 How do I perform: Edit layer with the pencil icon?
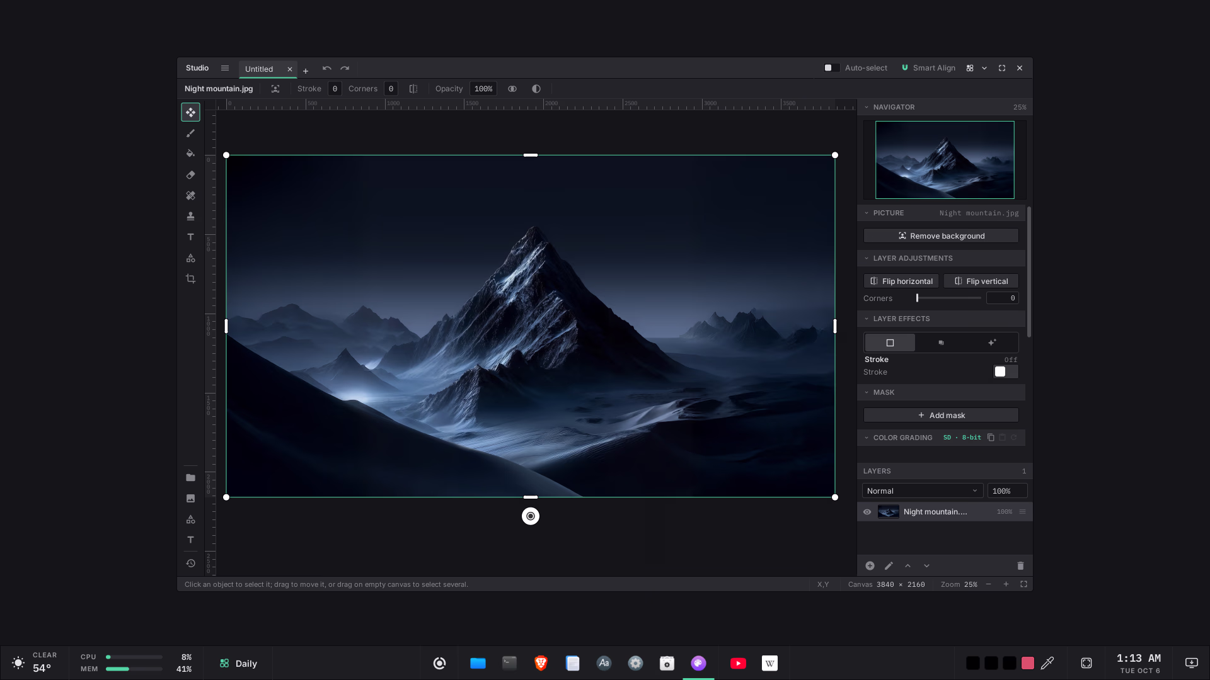point(889,566)
